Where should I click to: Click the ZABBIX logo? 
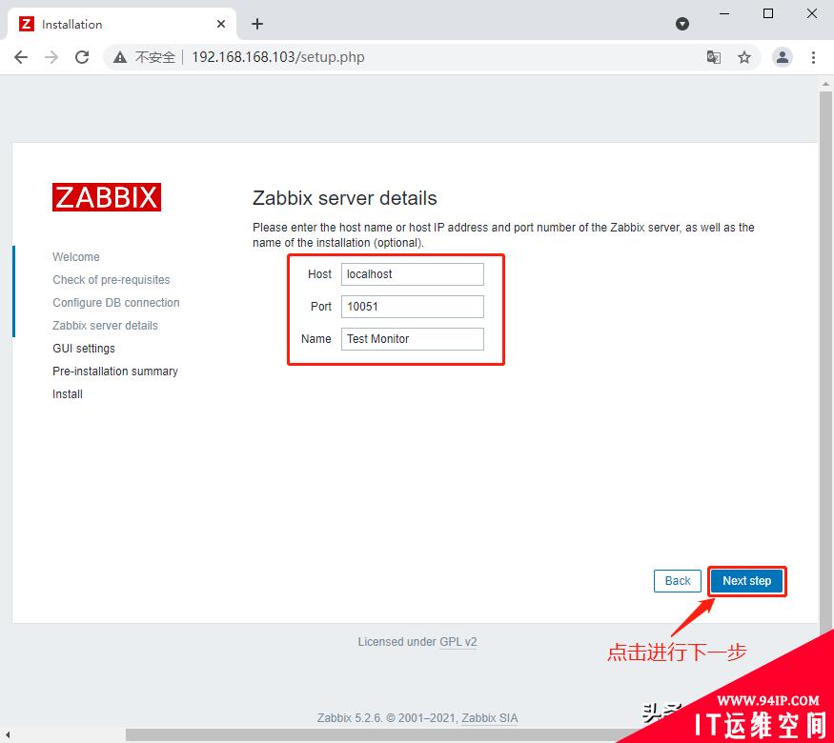107,197
